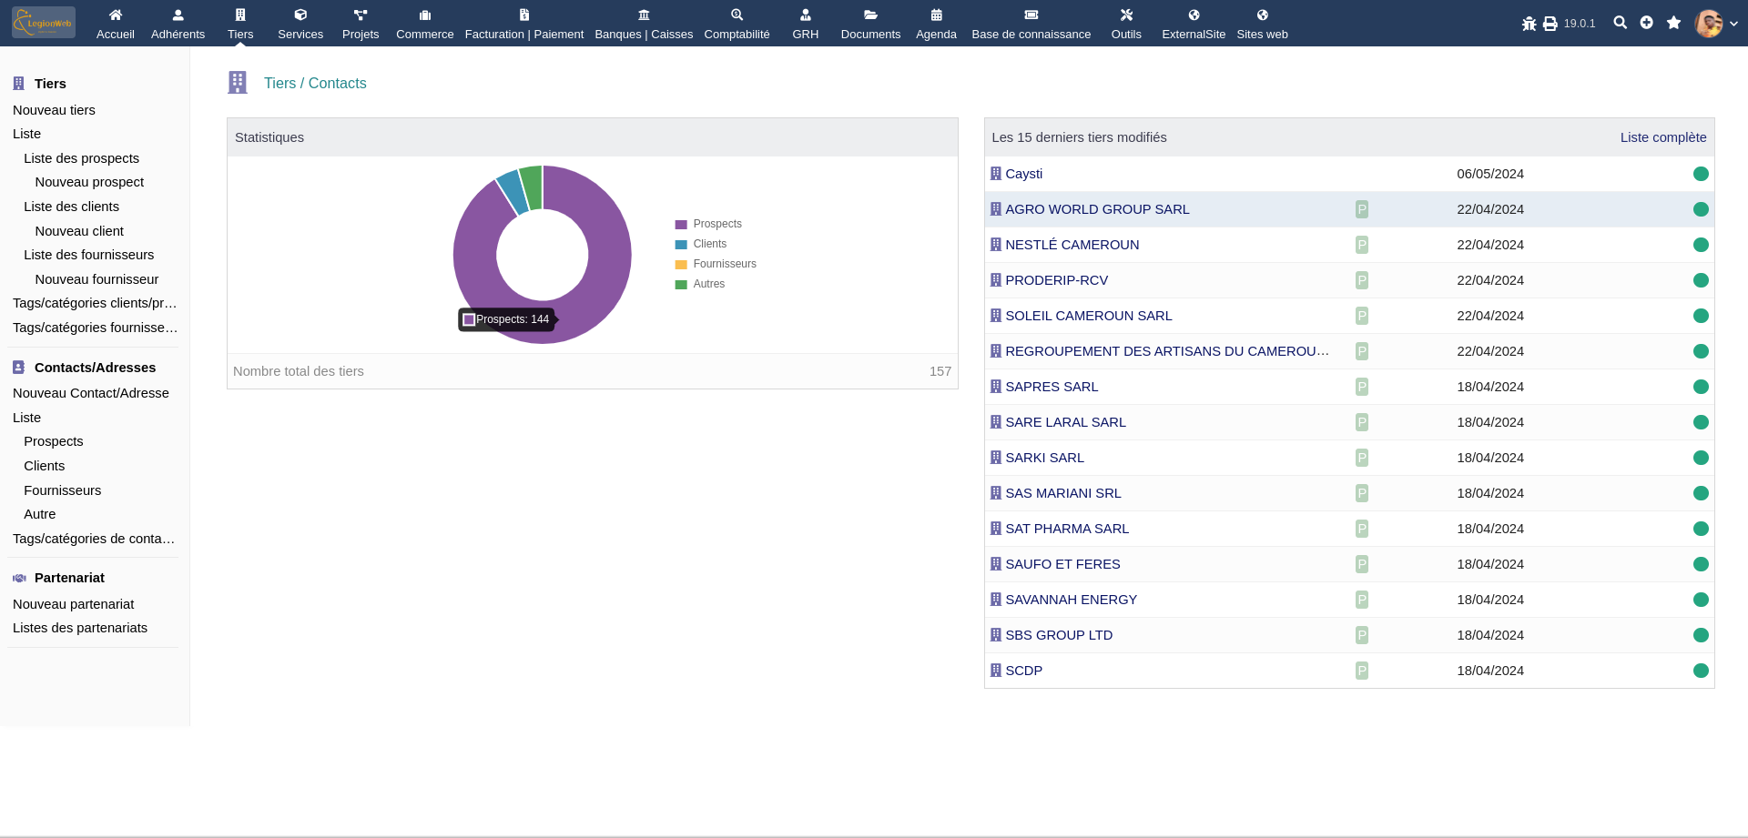
Task: Select Nouveau prospect in sidebar
Action: point(89,182)
